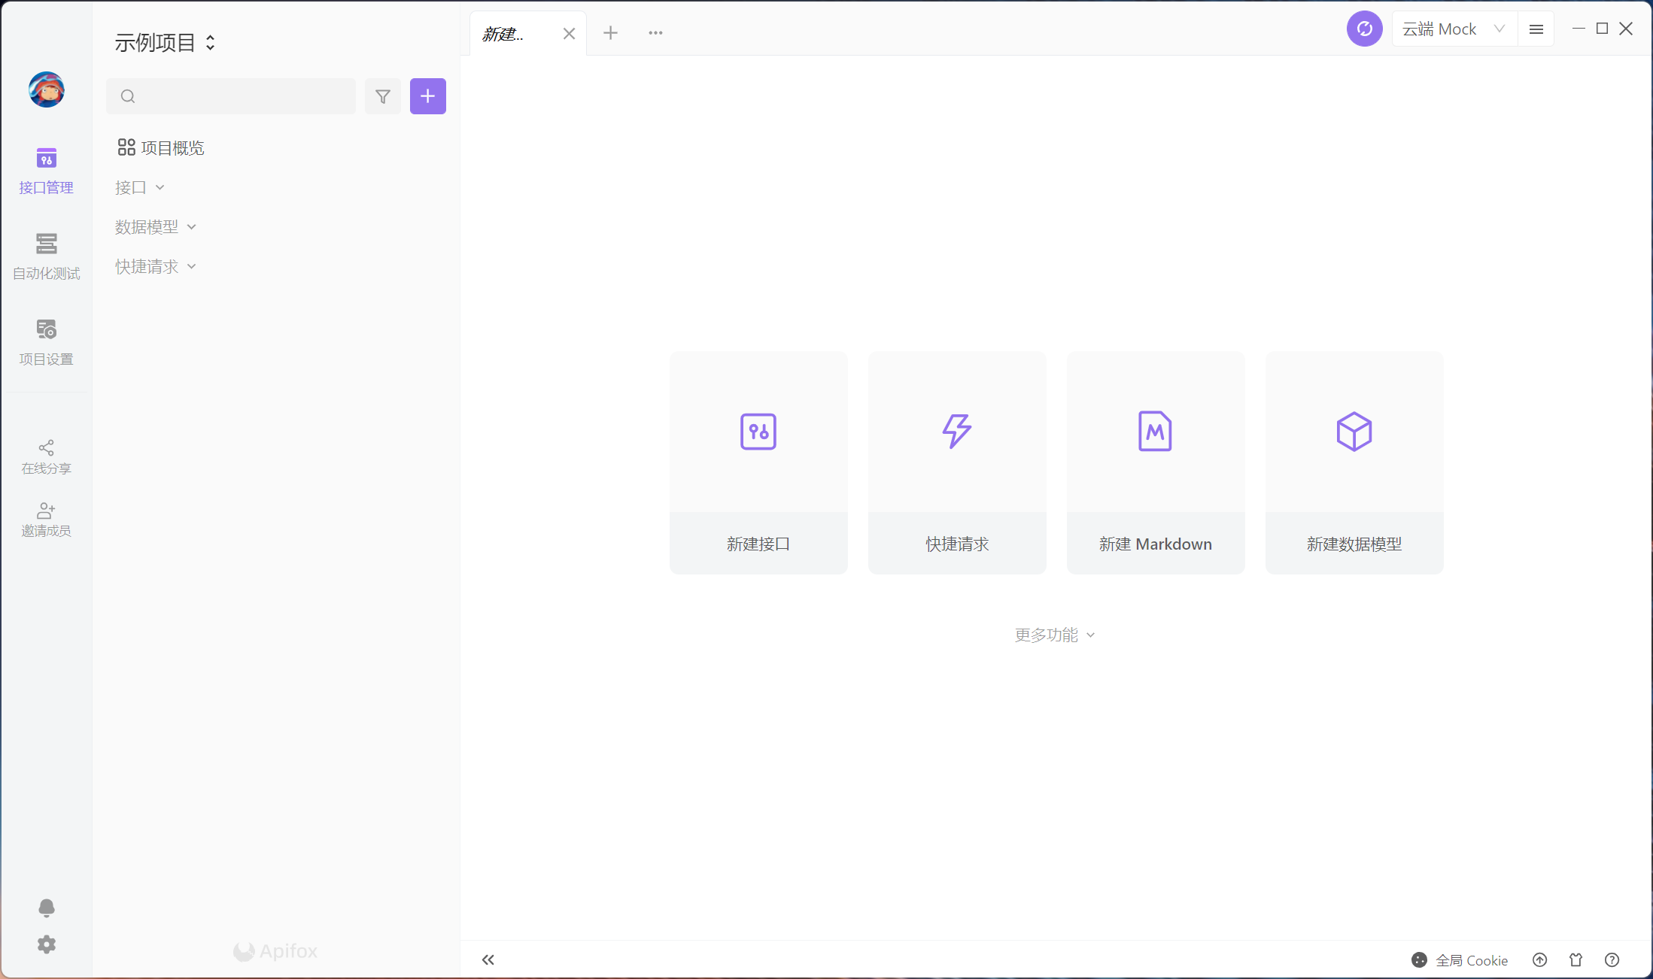
Task: Open the settings gear at bottom left
Action: (46, 944)
